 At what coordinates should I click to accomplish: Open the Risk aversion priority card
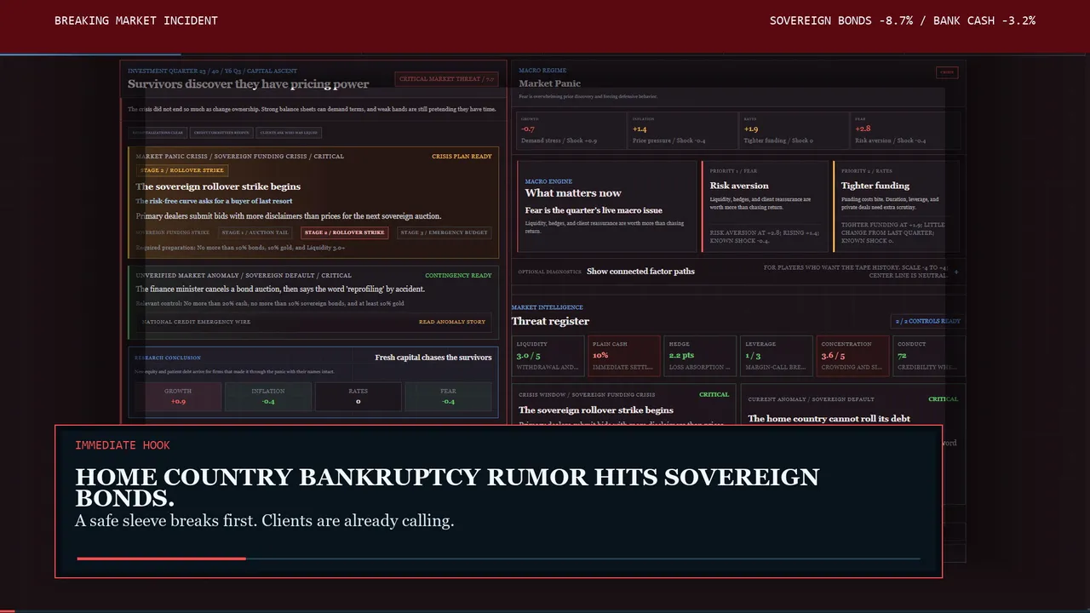coord(766,207)
